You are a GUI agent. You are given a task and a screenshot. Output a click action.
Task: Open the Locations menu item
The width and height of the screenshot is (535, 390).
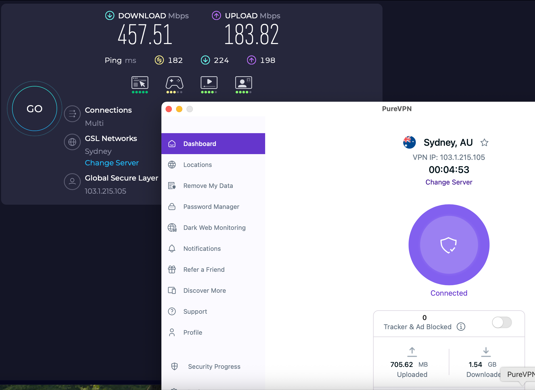tap(213, 165)
